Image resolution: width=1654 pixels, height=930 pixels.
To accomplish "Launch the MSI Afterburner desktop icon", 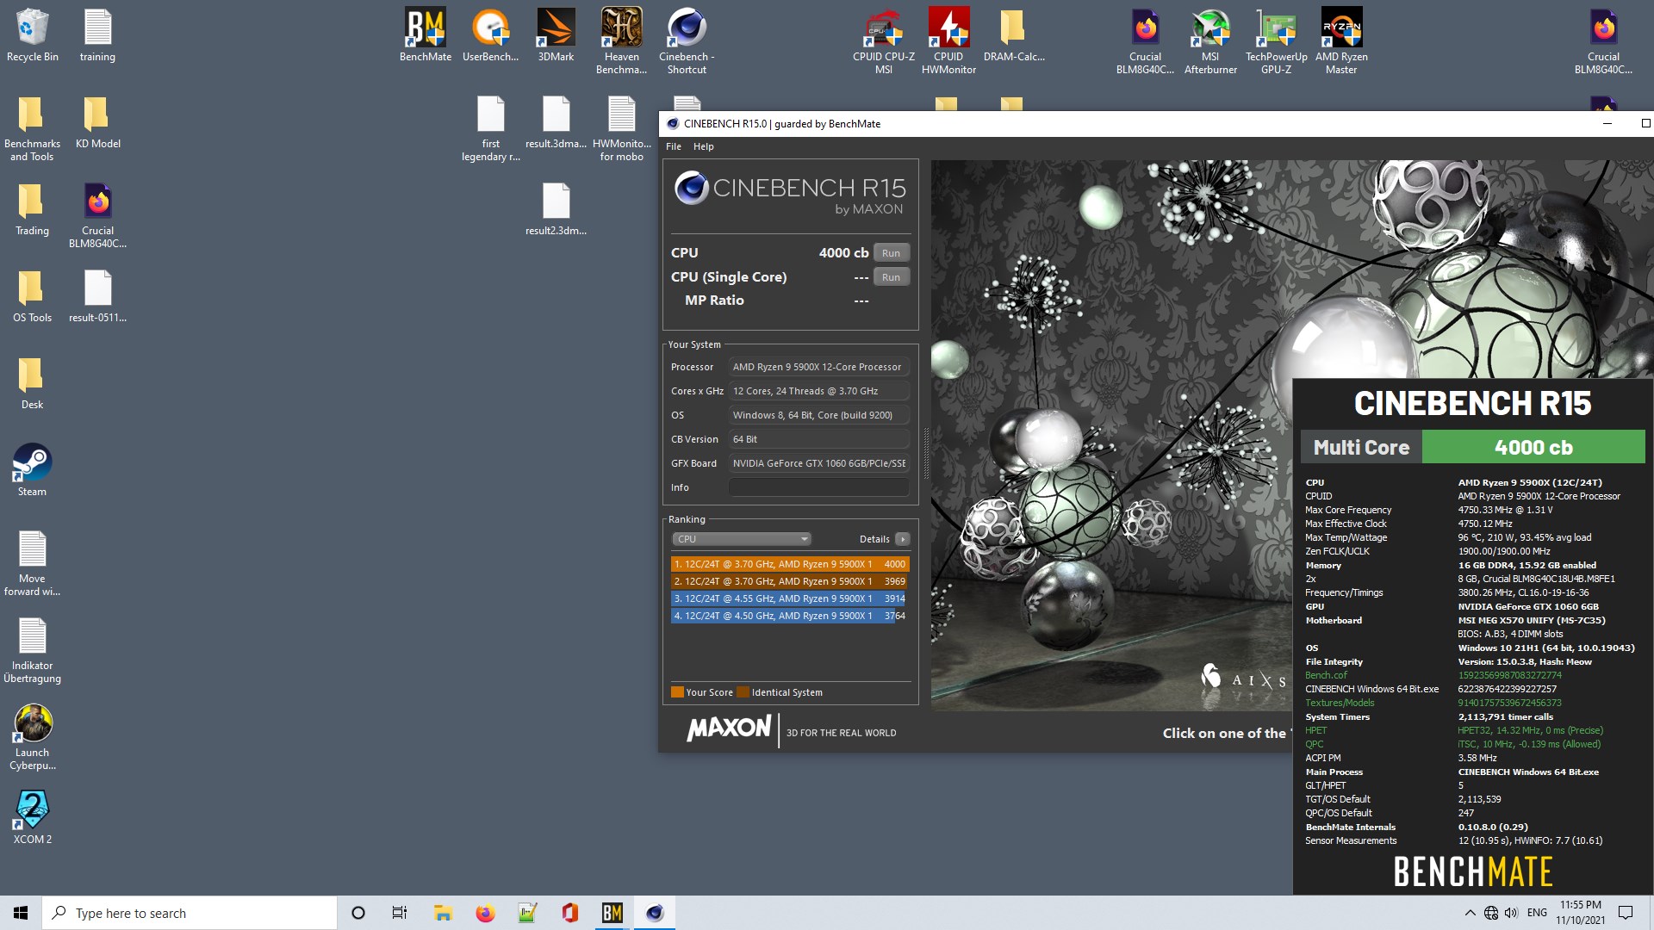I will point(1210,40).
